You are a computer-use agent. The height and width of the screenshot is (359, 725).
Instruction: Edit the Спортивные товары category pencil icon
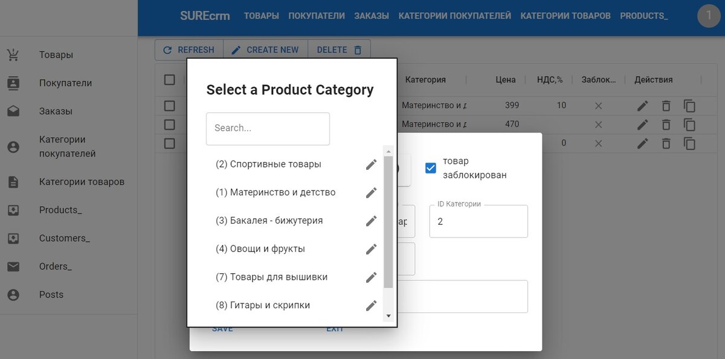coord(371,164)
